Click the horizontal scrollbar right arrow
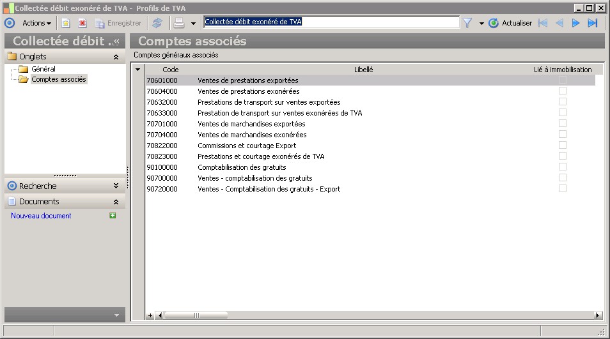This screenshot has height=339, width=610. tap(598, 315)
